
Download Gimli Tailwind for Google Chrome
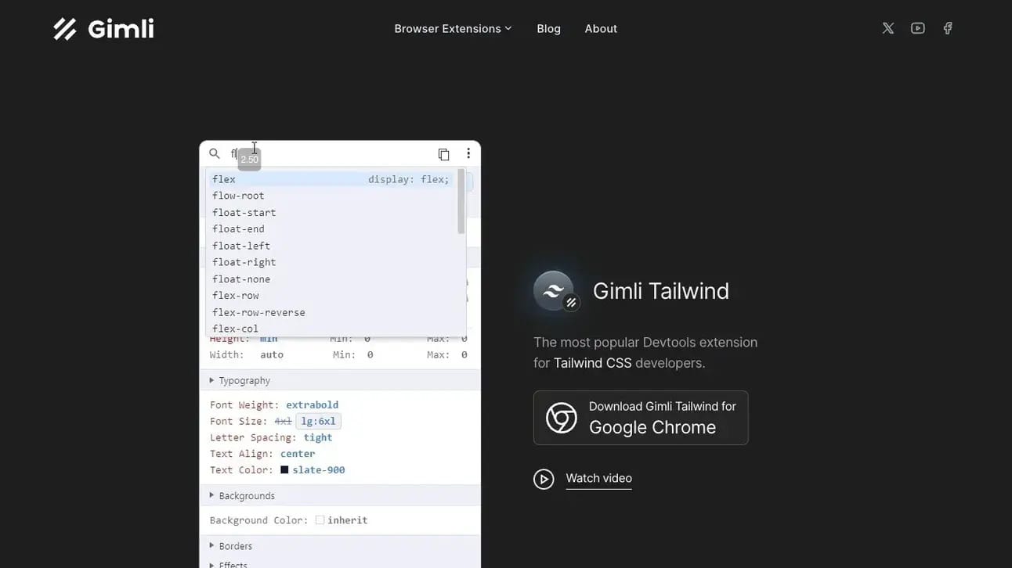pyautogui.click(x=641, y=418)
